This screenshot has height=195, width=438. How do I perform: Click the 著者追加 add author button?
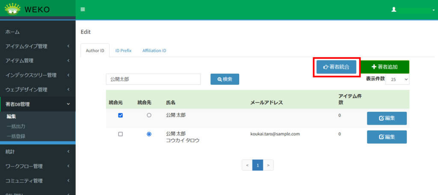coord(385,67)
